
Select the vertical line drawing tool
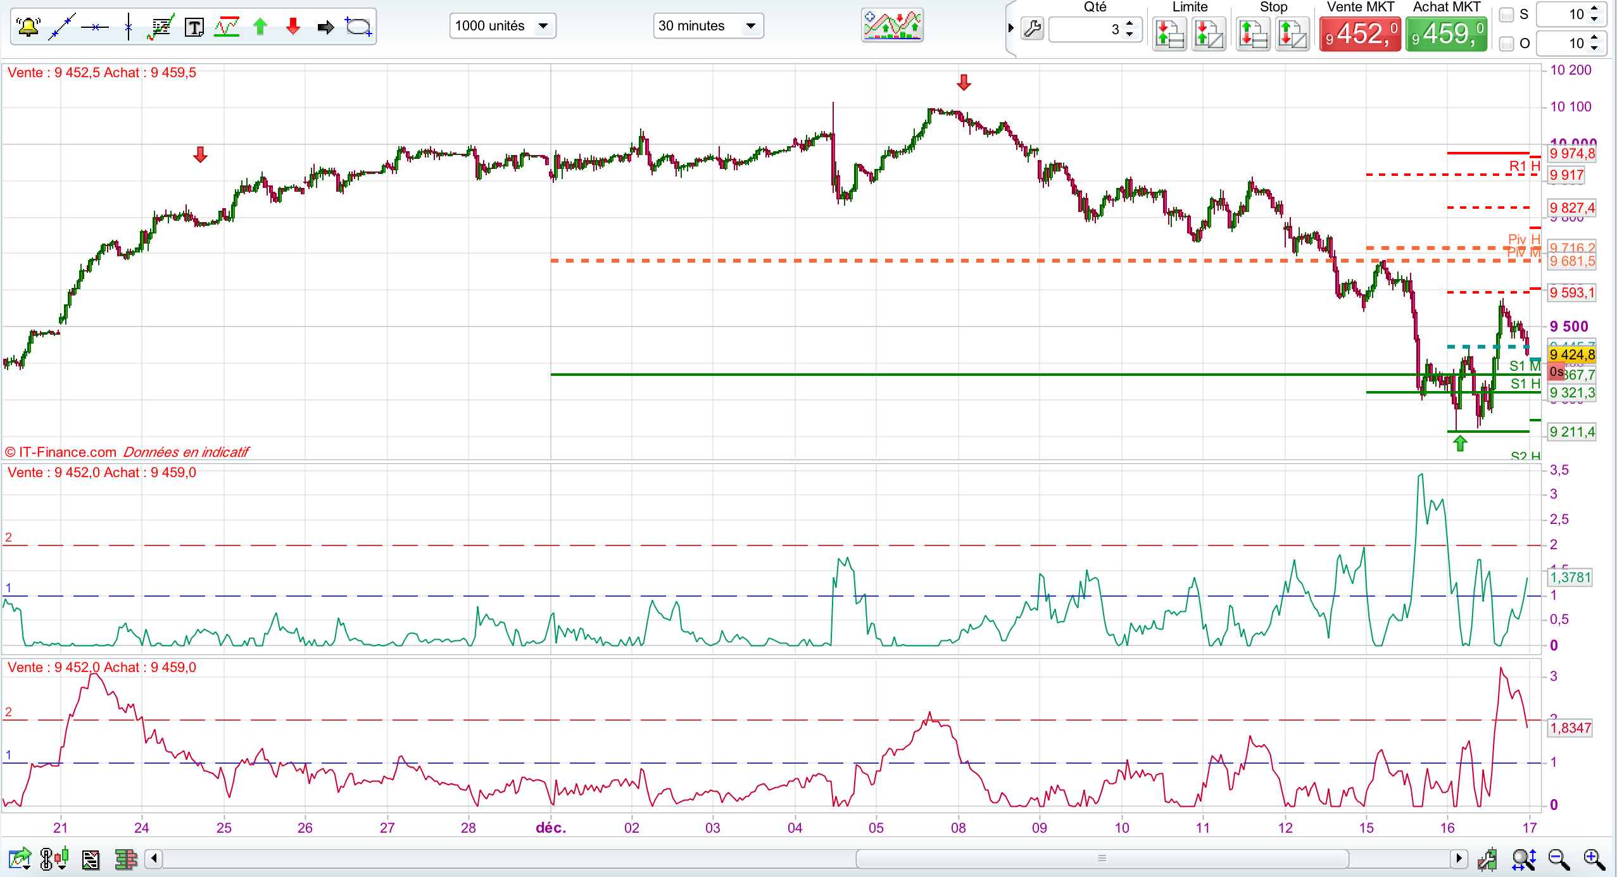click(x=129, y=27)
